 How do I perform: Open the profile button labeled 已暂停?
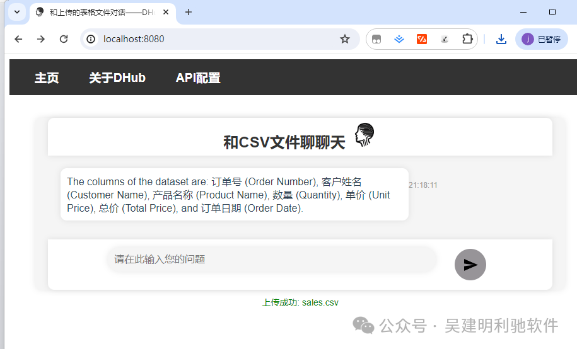point(541,39)
